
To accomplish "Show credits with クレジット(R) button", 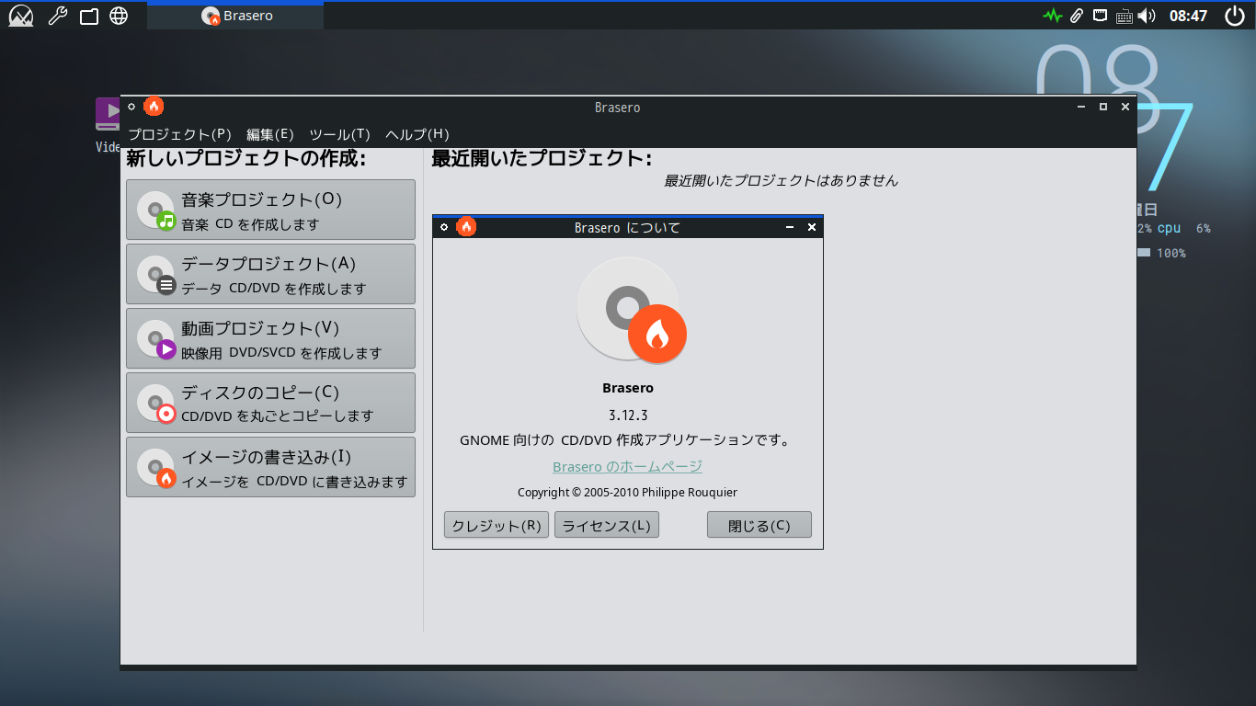I will [x=497, y=525].
